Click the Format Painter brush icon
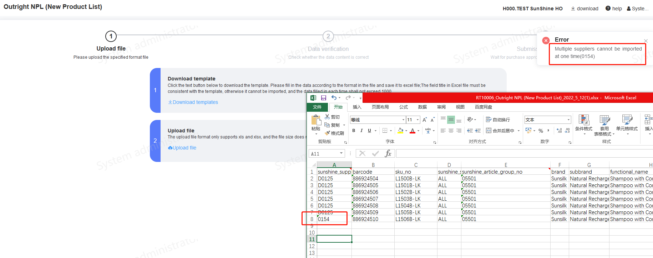This screenshot has width=653, height=258. 327,133
